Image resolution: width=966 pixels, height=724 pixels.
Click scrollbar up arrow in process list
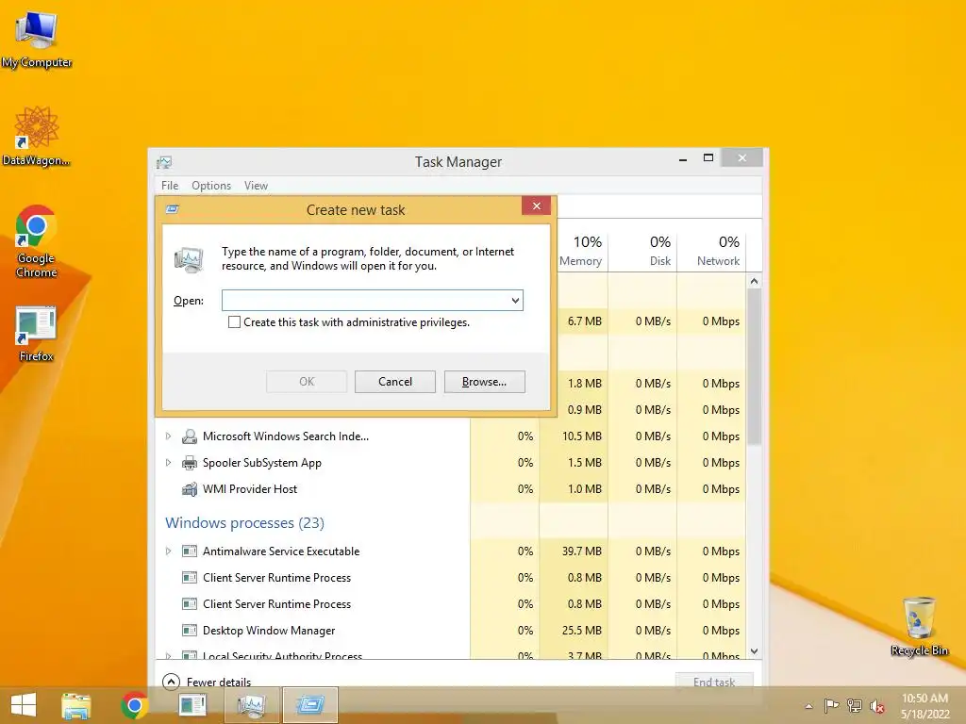(x=754, y=281)
